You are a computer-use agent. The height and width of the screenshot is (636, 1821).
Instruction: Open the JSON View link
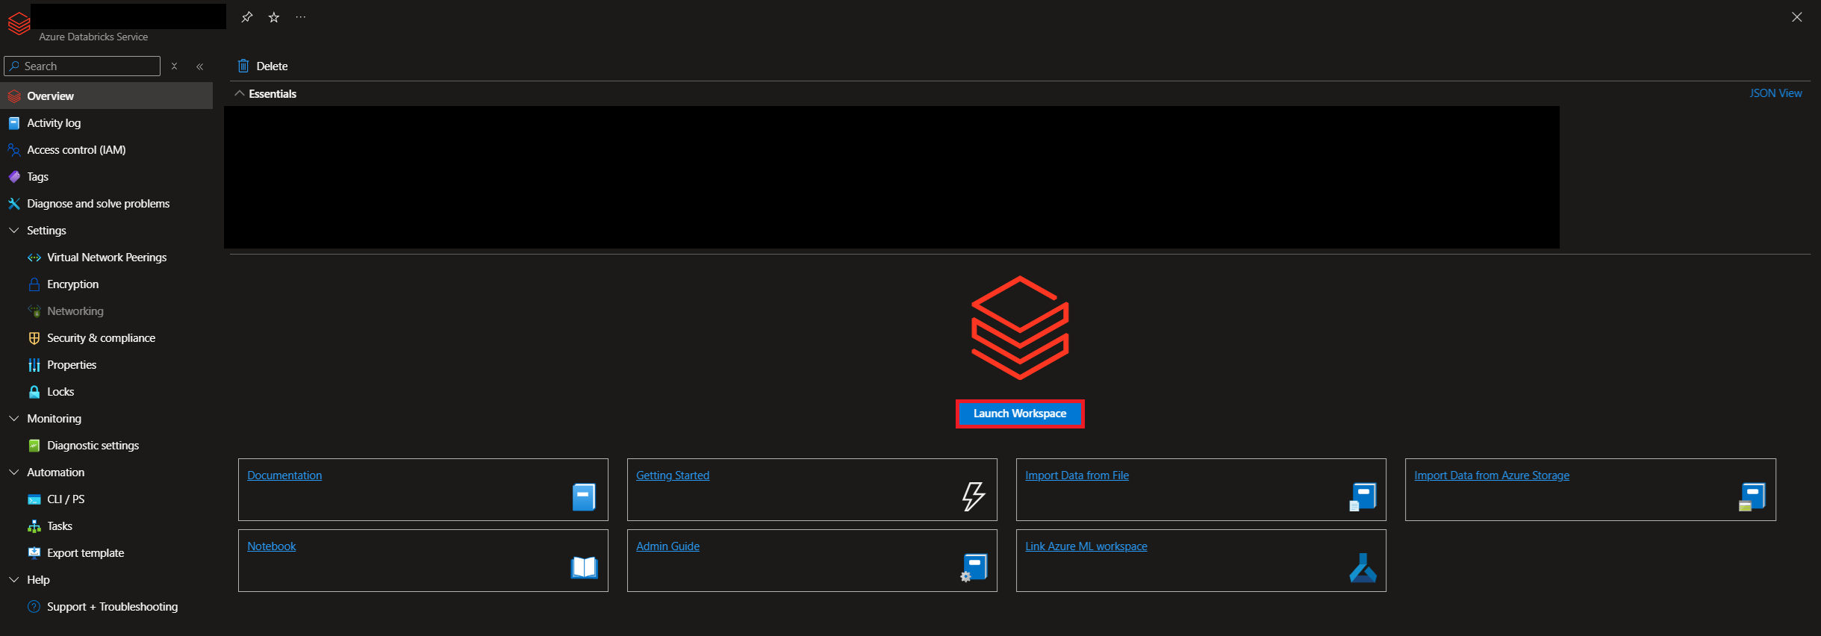click(x=1775, y=93)
